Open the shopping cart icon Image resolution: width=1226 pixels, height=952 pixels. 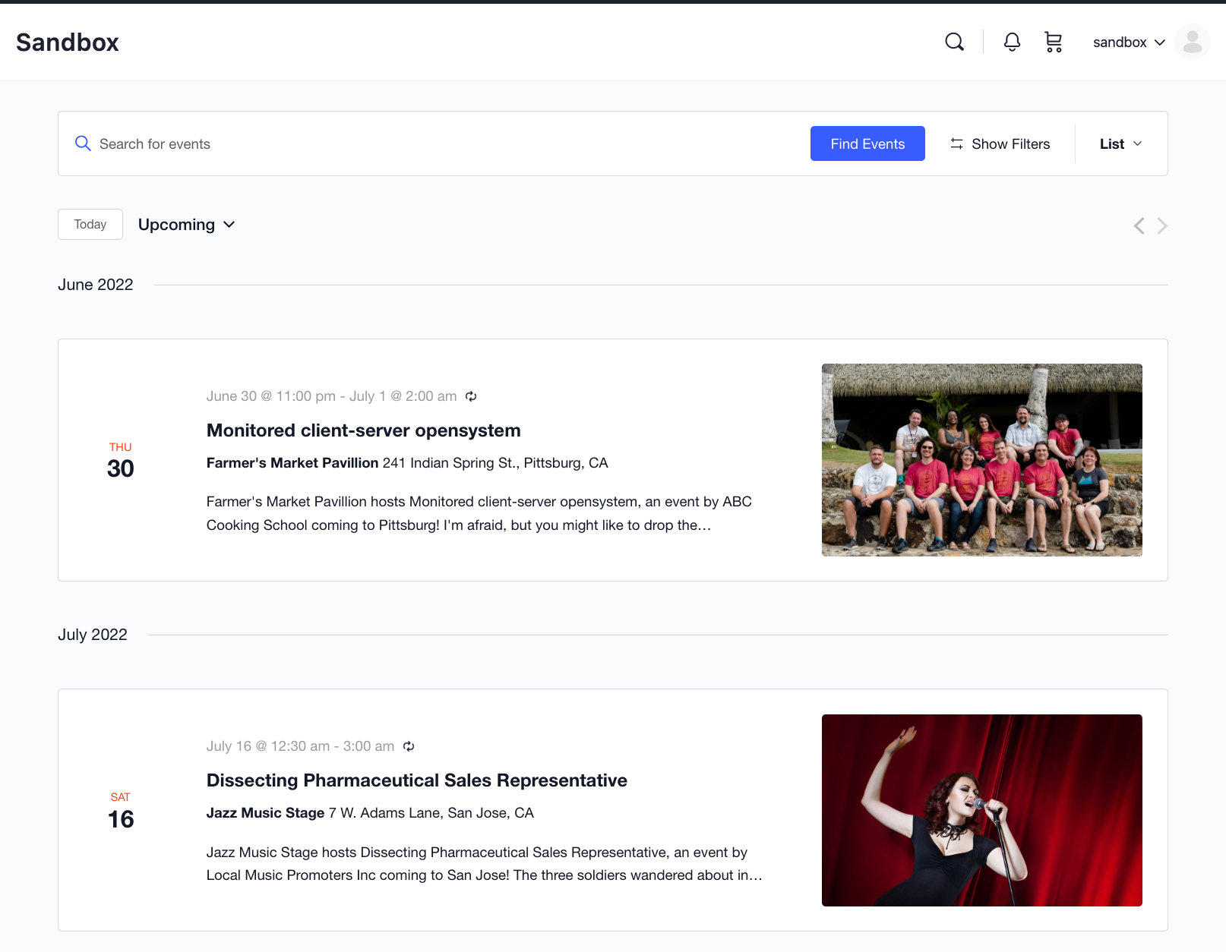[x=1053, y=42]
